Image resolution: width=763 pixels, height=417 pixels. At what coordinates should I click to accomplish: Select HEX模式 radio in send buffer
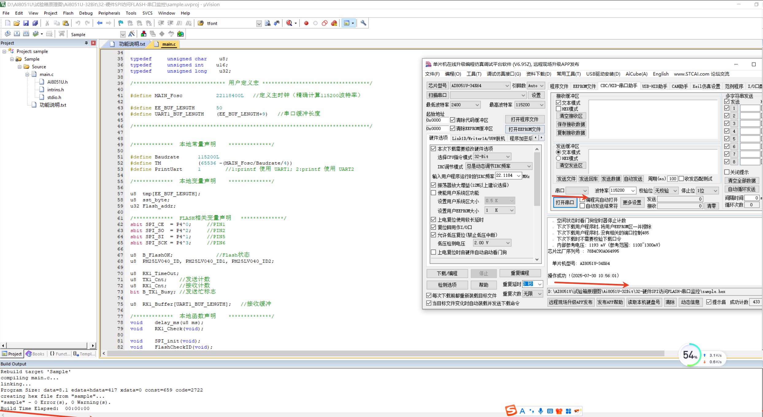[x=558, y=158]
